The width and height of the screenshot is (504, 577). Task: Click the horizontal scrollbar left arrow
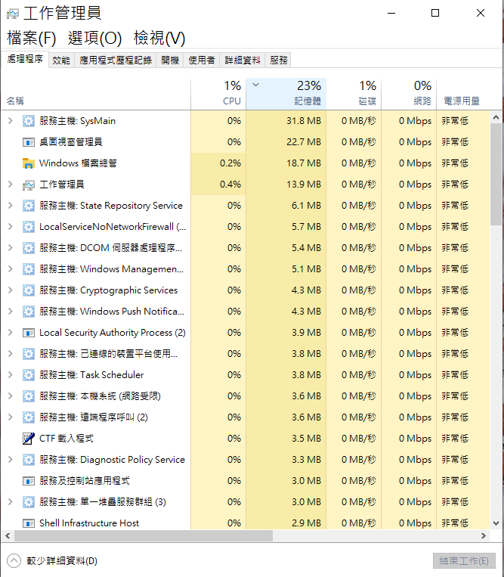click(x=8, y=535)
